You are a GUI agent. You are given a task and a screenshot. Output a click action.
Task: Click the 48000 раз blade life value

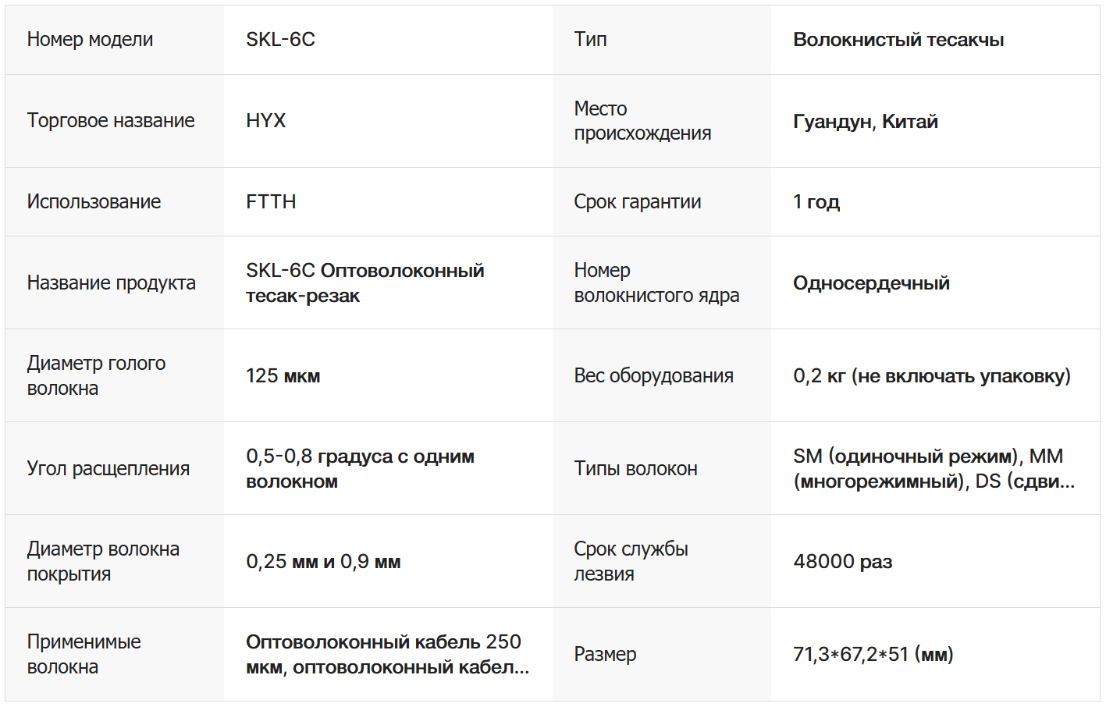[842, 562]
